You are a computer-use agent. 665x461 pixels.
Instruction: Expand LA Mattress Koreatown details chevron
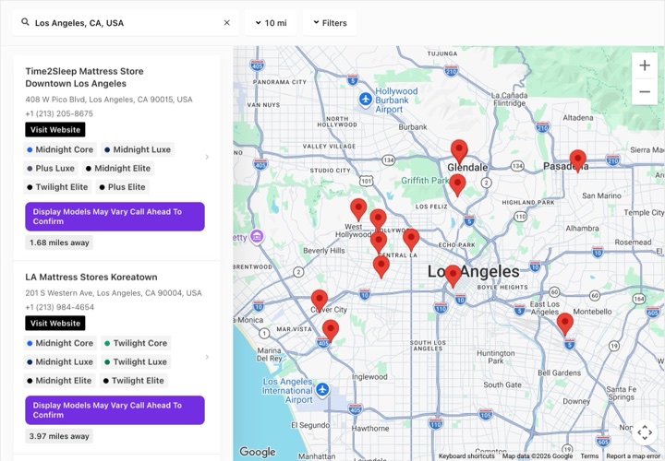[x=207, y=357]
